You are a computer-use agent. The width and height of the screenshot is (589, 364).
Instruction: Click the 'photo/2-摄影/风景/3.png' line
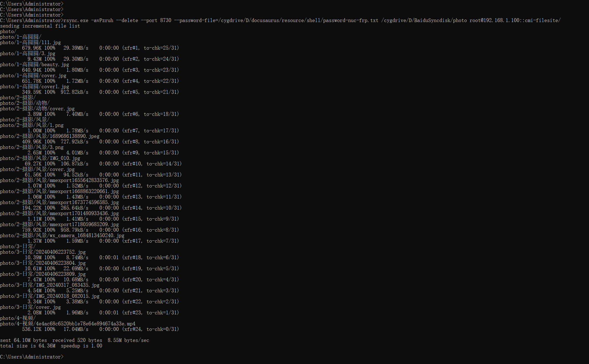32,147
